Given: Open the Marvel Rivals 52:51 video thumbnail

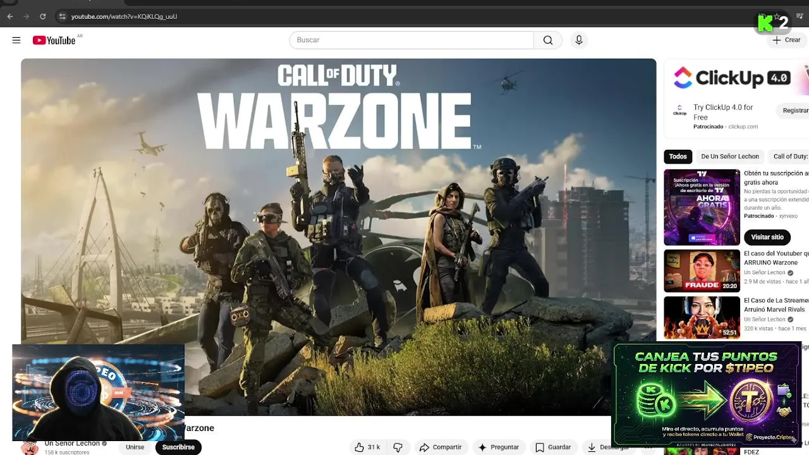Looking at the screenshot, I should coord(702,318).
